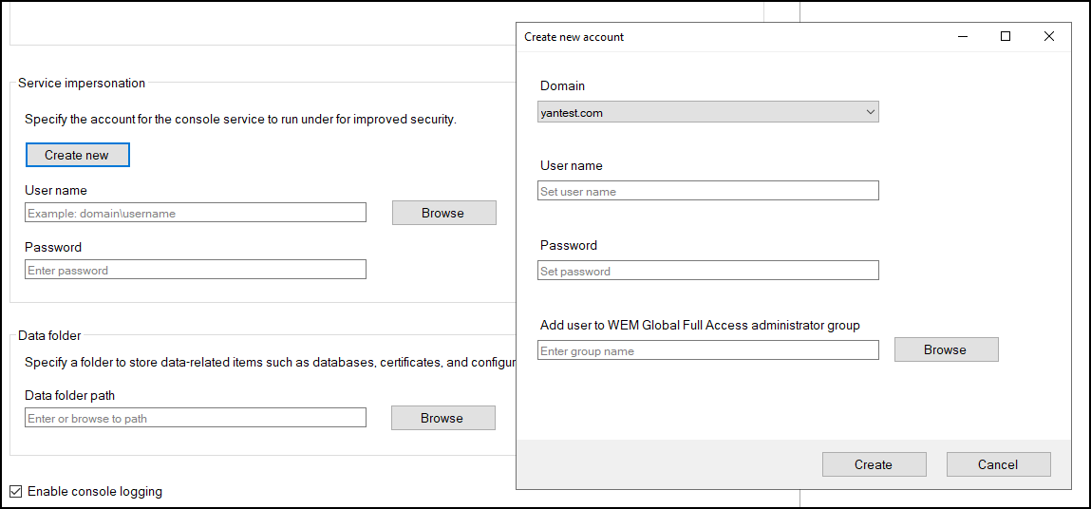Toggle the Enable console logging checkbox
The image size is (1091, 509).
(15, 491)
